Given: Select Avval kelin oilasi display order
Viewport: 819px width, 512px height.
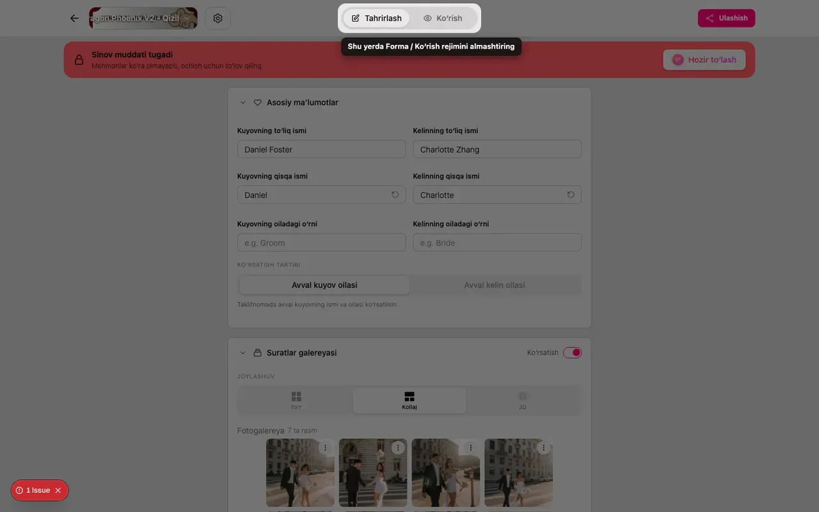Looking at the screenshot, I should (495, 285).
